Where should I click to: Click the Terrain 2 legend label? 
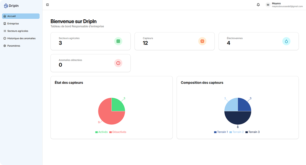point(238,132)
